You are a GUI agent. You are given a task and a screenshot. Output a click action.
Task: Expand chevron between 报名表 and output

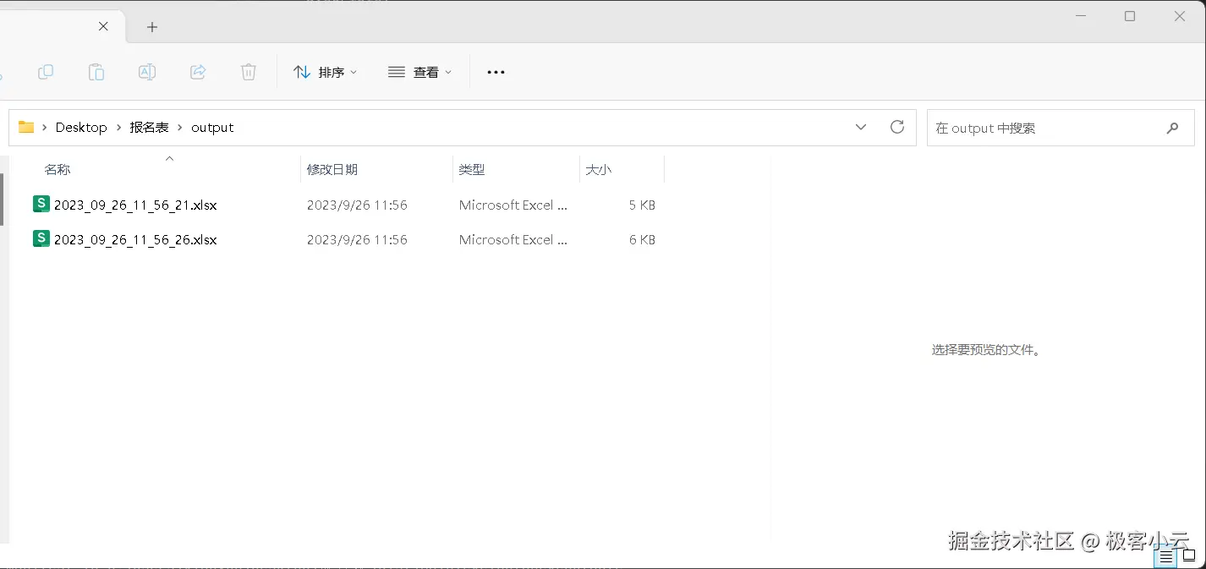(x=180, y=127)
